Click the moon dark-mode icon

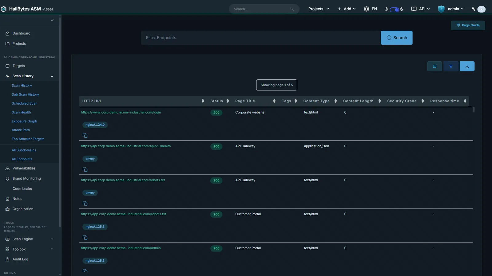coord(402,9)
